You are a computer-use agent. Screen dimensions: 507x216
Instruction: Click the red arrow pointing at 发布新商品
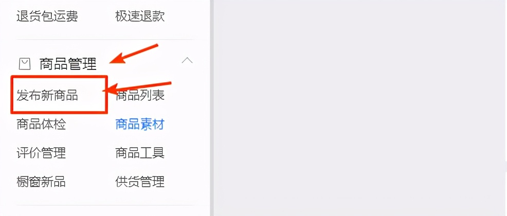click(136, 87)
